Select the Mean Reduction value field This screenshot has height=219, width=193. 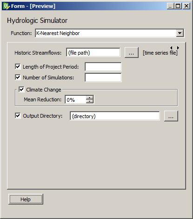point(76,99)
